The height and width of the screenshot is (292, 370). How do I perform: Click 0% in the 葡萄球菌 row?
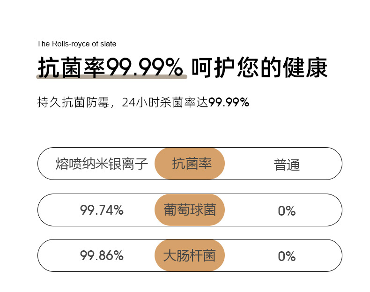(x=287, y=210)
